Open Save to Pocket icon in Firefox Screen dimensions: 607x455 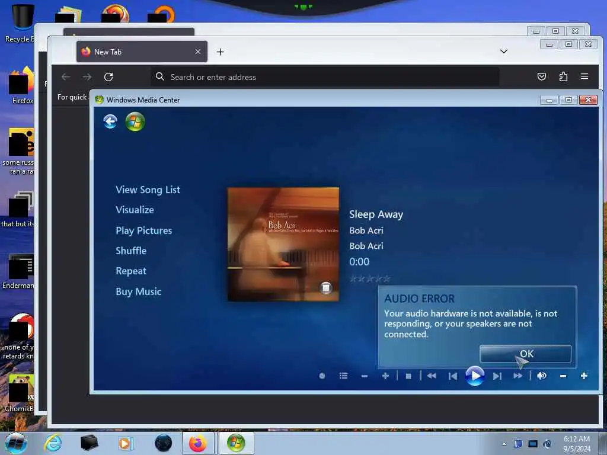point(542,76)
